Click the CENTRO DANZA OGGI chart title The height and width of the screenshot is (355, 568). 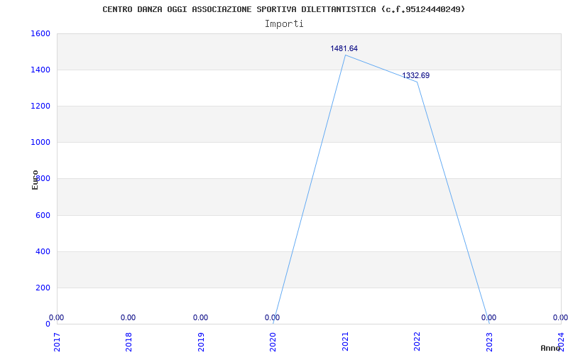[x=283, y=9]
